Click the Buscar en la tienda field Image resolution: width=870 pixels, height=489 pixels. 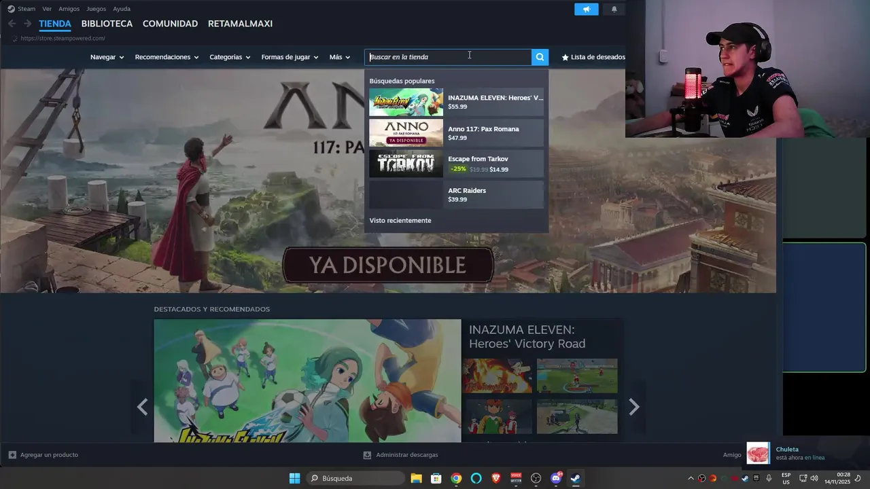(448, 57)
